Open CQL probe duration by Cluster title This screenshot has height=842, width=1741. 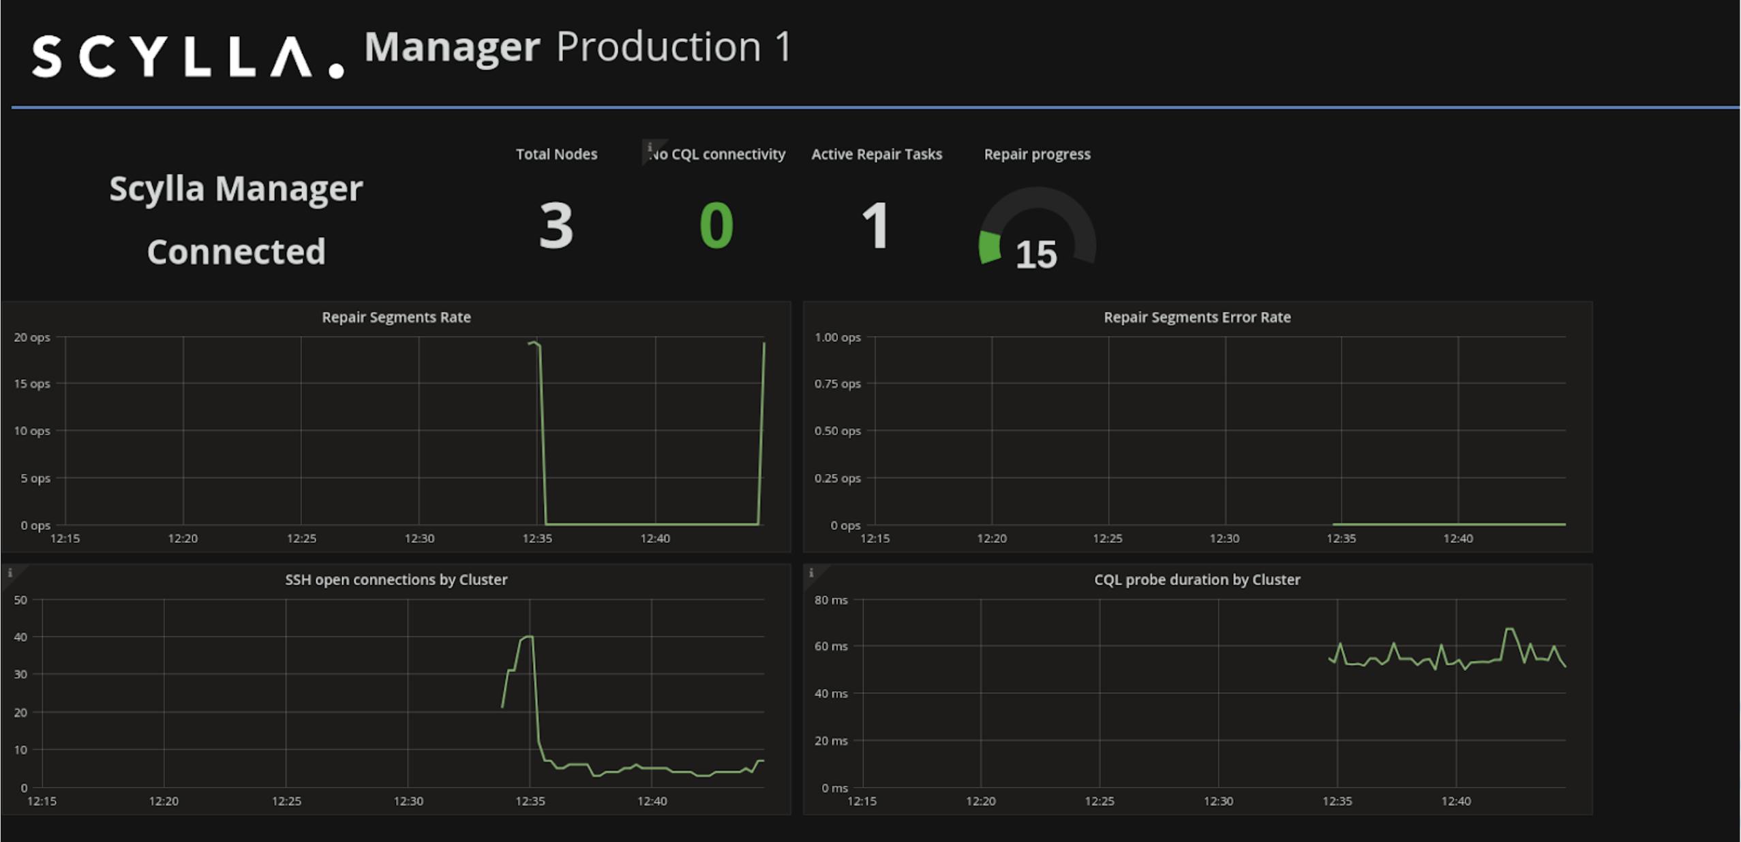[1197, 580]
